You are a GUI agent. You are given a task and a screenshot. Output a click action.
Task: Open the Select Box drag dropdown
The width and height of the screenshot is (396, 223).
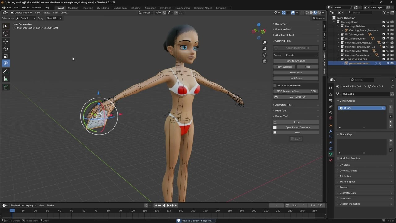point(54,18)
